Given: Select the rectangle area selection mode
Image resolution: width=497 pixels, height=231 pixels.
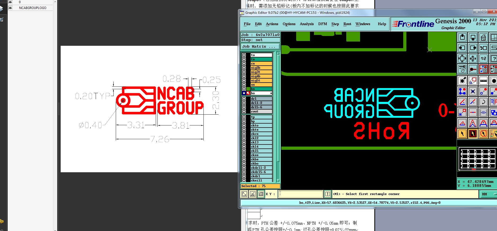Looking at the screenshot, I should coord(473,134).
